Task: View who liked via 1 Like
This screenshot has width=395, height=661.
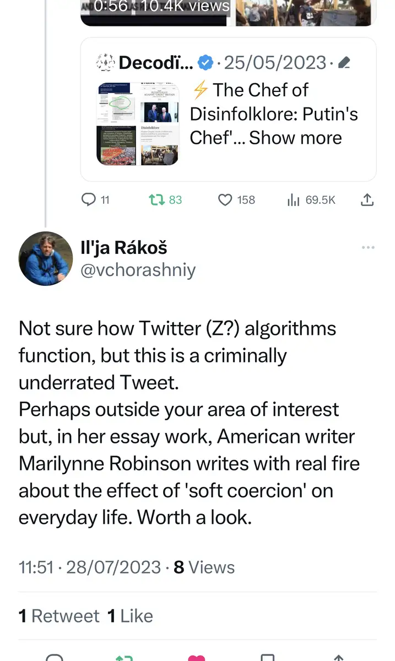Action: (x=130, y=616)
